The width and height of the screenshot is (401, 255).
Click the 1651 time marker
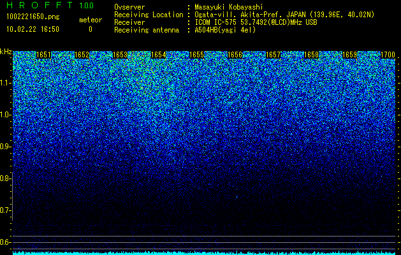pyautogui.click(x=43, y=55)
